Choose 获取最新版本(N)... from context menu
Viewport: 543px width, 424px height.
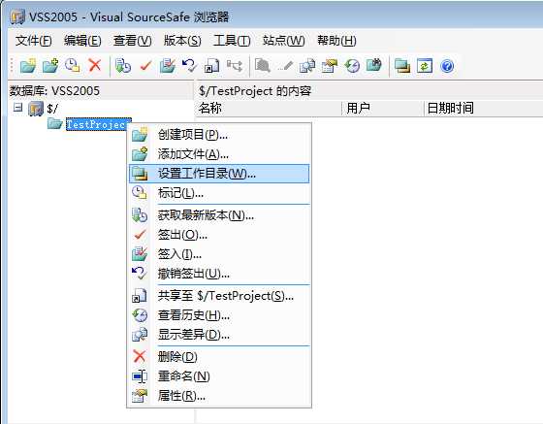click(x=219, y=215)
